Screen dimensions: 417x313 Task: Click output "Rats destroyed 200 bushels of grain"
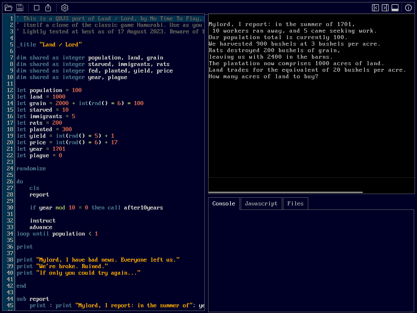click(274, 50)
